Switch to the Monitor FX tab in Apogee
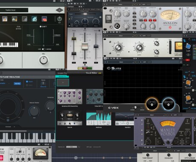Screen dimensions: 196x162 pos(62,76)
